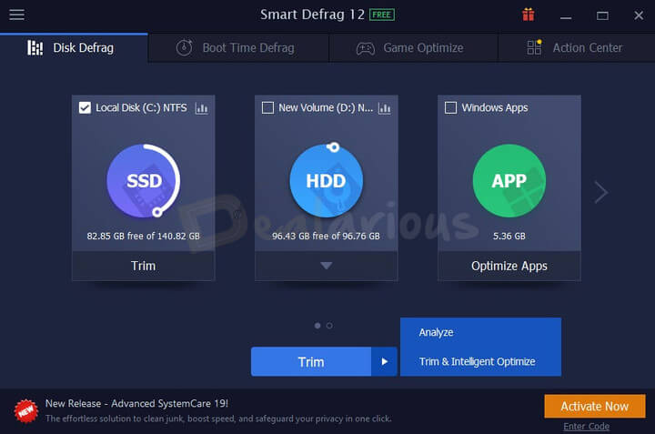Image resolution: width=655 pixels, height=434 pixels.
Task: Click Optimize Apps button
Action: click(x=509, y=266)
